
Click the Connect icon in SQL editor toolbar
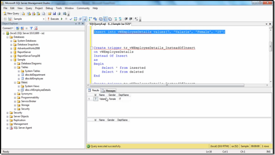point(5,19)
